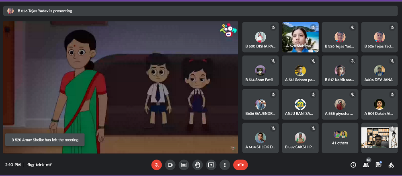Select Mahima's video tile with beach background

coord(300,37)
